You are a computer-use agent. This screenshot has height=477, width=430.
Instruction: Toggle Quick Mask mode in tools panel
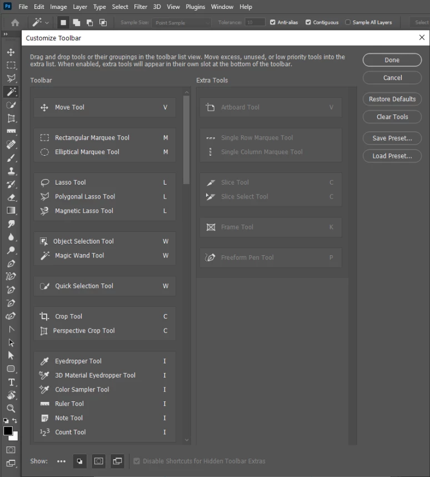(x=11, y=450)
